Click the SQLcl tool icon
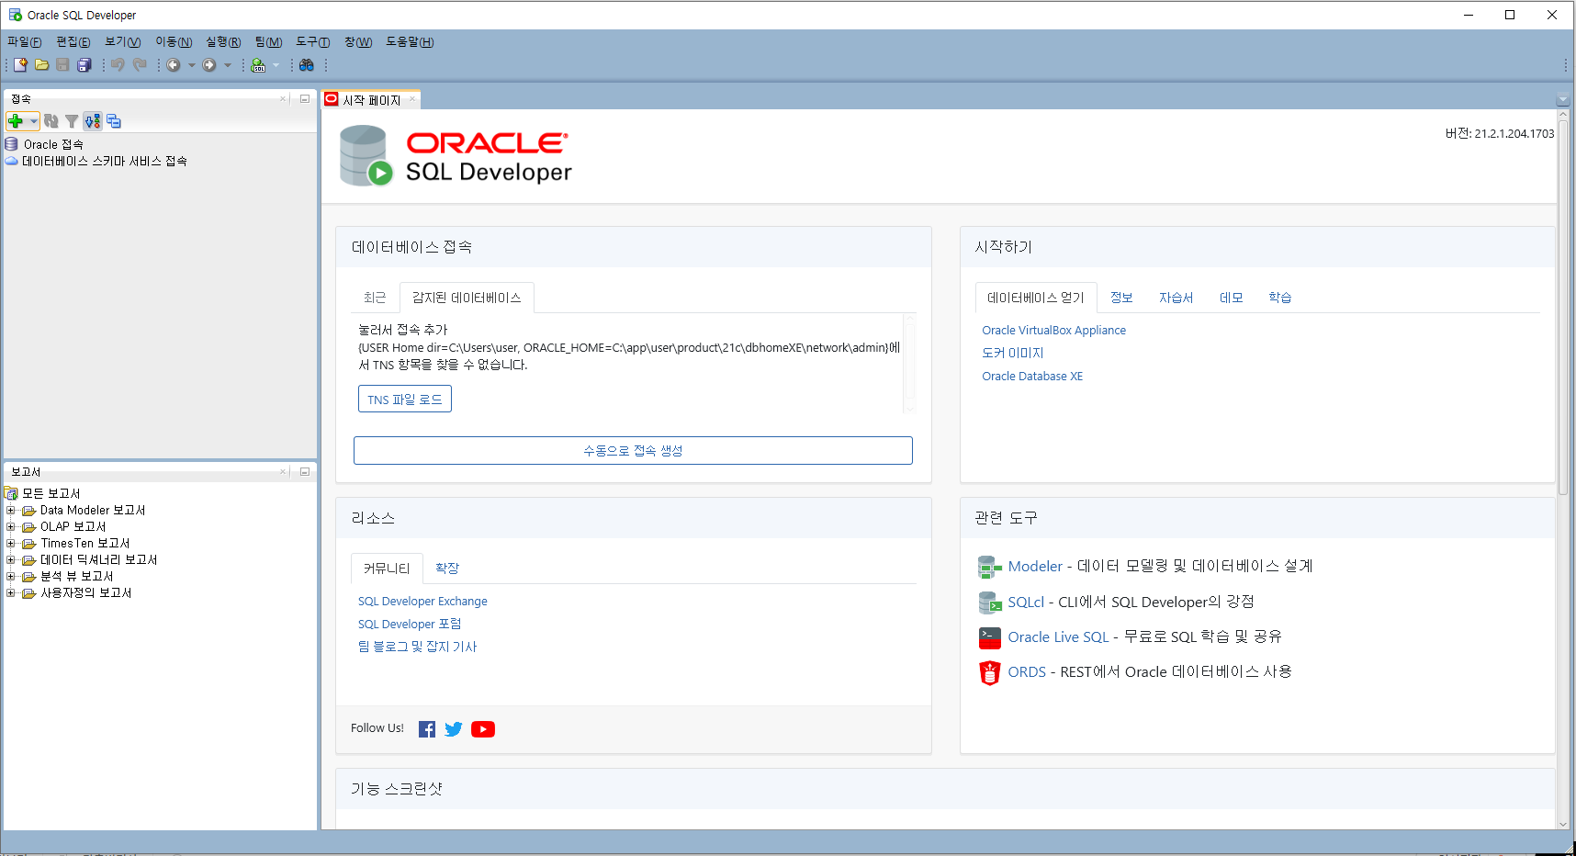This screenshot has width=1576, height=856. click(x=989, y=603)
